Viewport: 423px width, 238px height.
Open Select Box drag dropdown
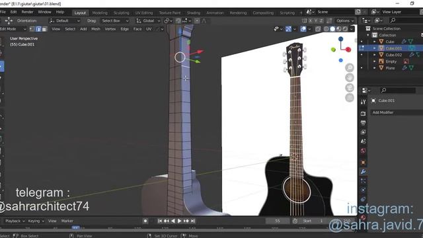[115, 20]
